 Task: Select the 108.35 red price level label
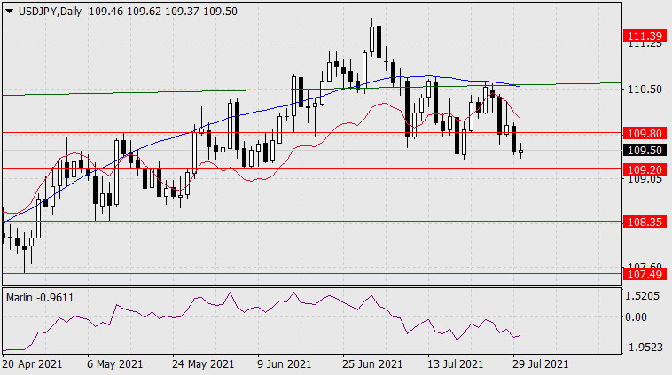coord(645,222)
